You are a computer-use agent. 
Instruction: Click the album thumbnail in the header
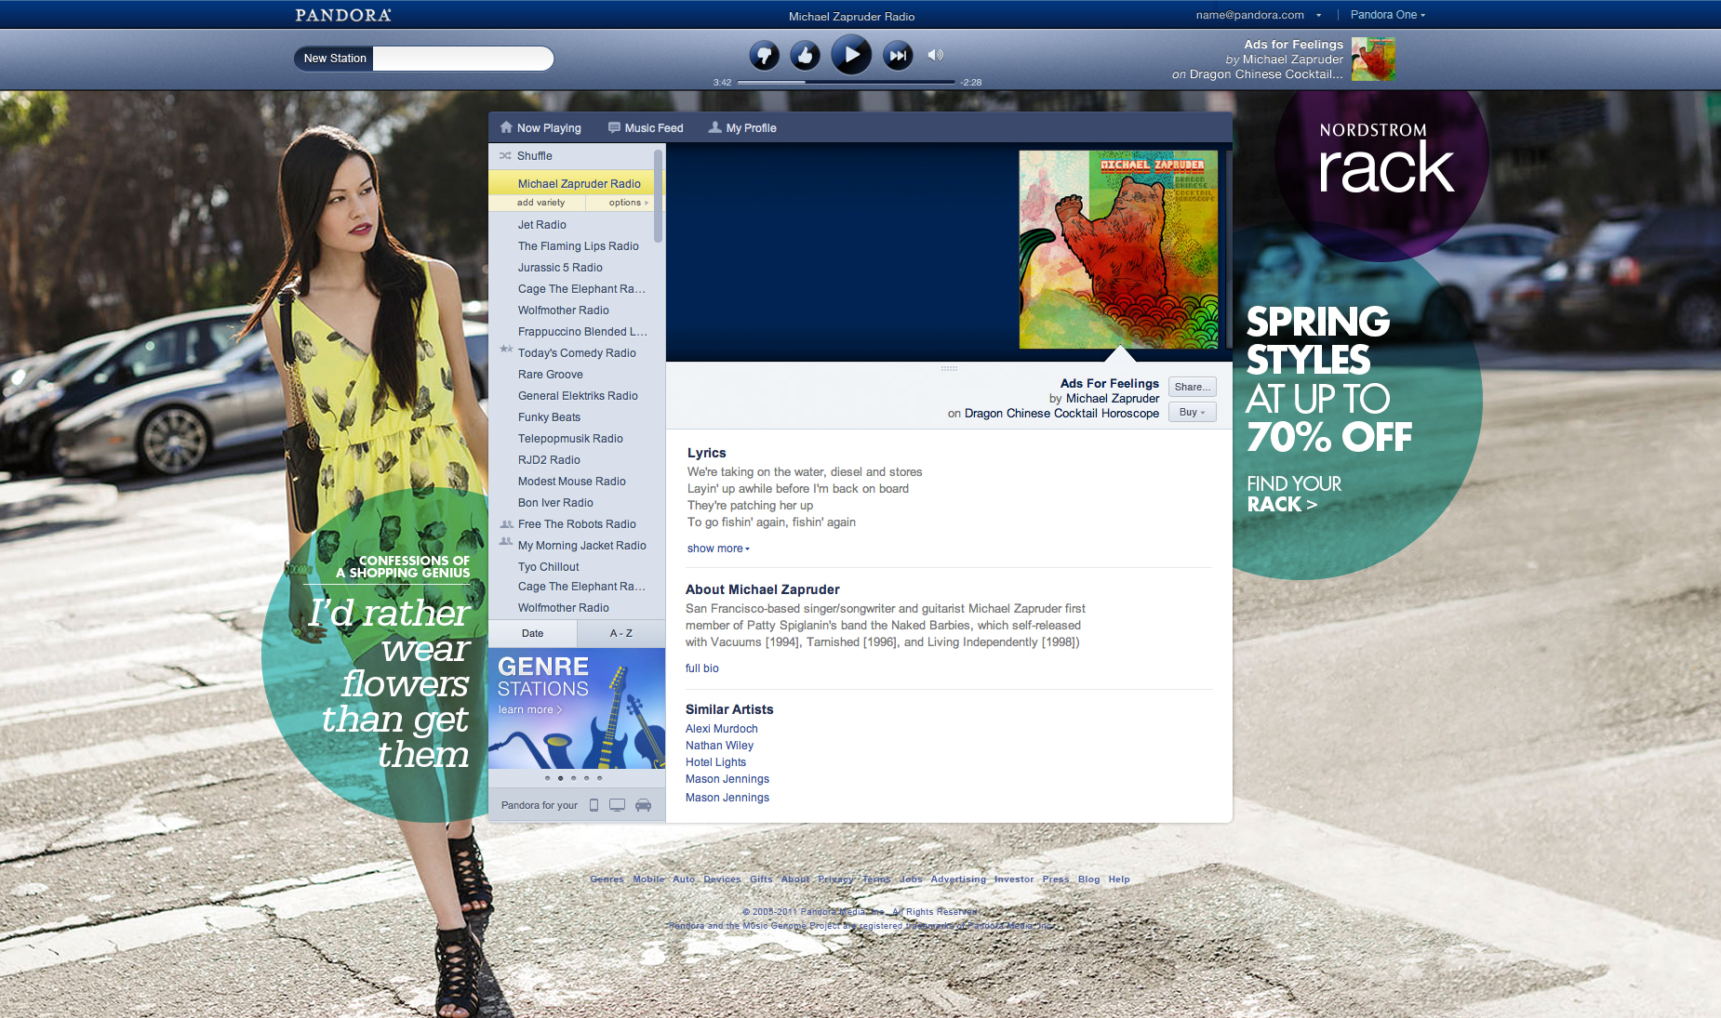[1373, 59]
